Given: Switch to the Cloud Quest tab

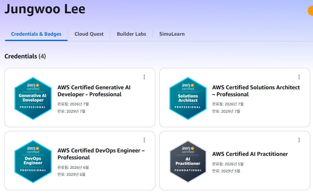Looking at the screenshot, I should 89,34.
